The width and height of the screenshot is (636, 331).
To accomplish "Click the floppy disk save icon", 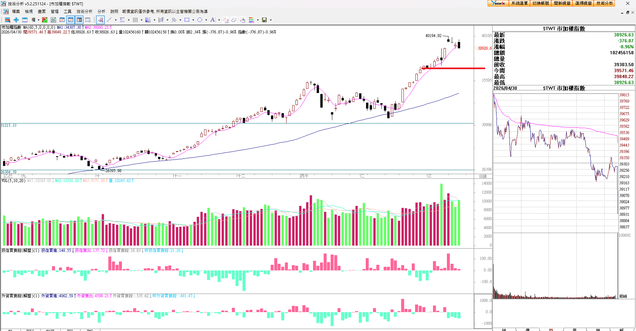I will (264, 20).
